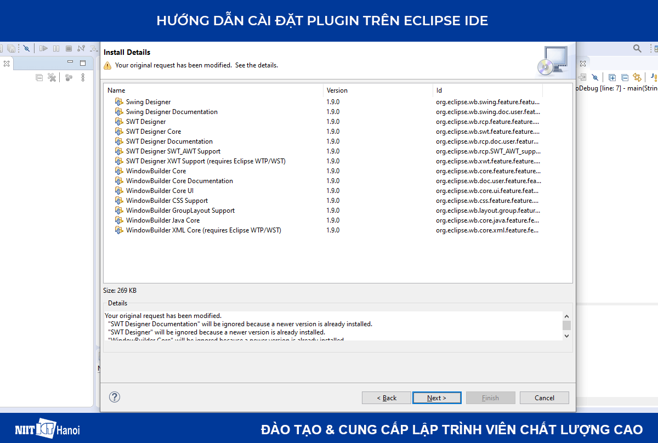Open the View Menu via the vertical ellipsis
This screenshot has width=658, height=443.
(x=83, y=77)
